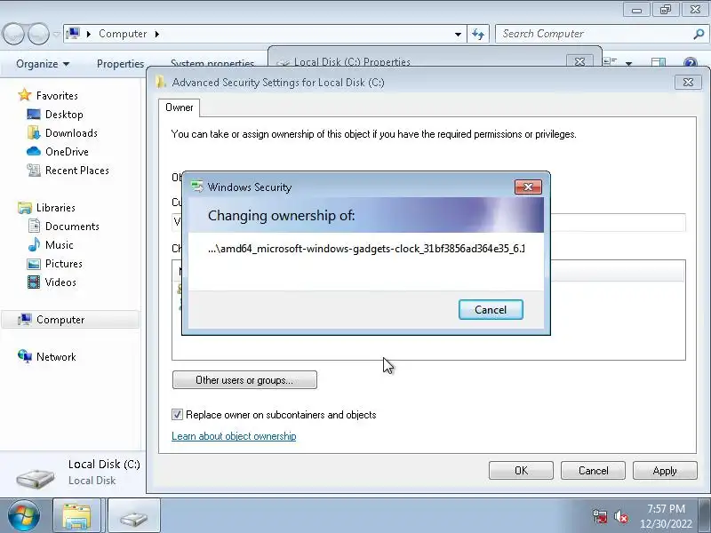Click Local Disk Properties taskbar button
The image size is (711, 533).
pyautogui.click(x=134, y=515)
